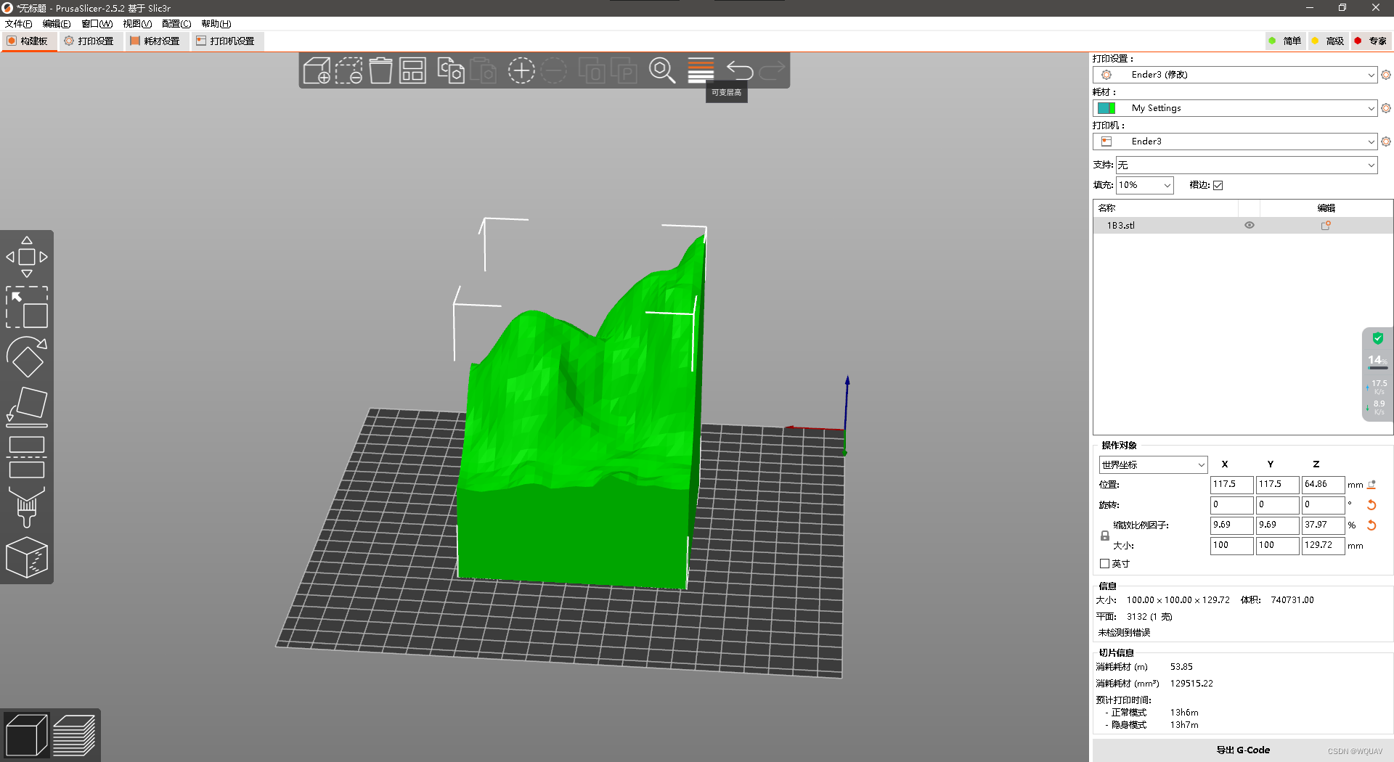Select the Rotate tool in left toolbar
Viewport: 1394px width, 762px height.
27,357
